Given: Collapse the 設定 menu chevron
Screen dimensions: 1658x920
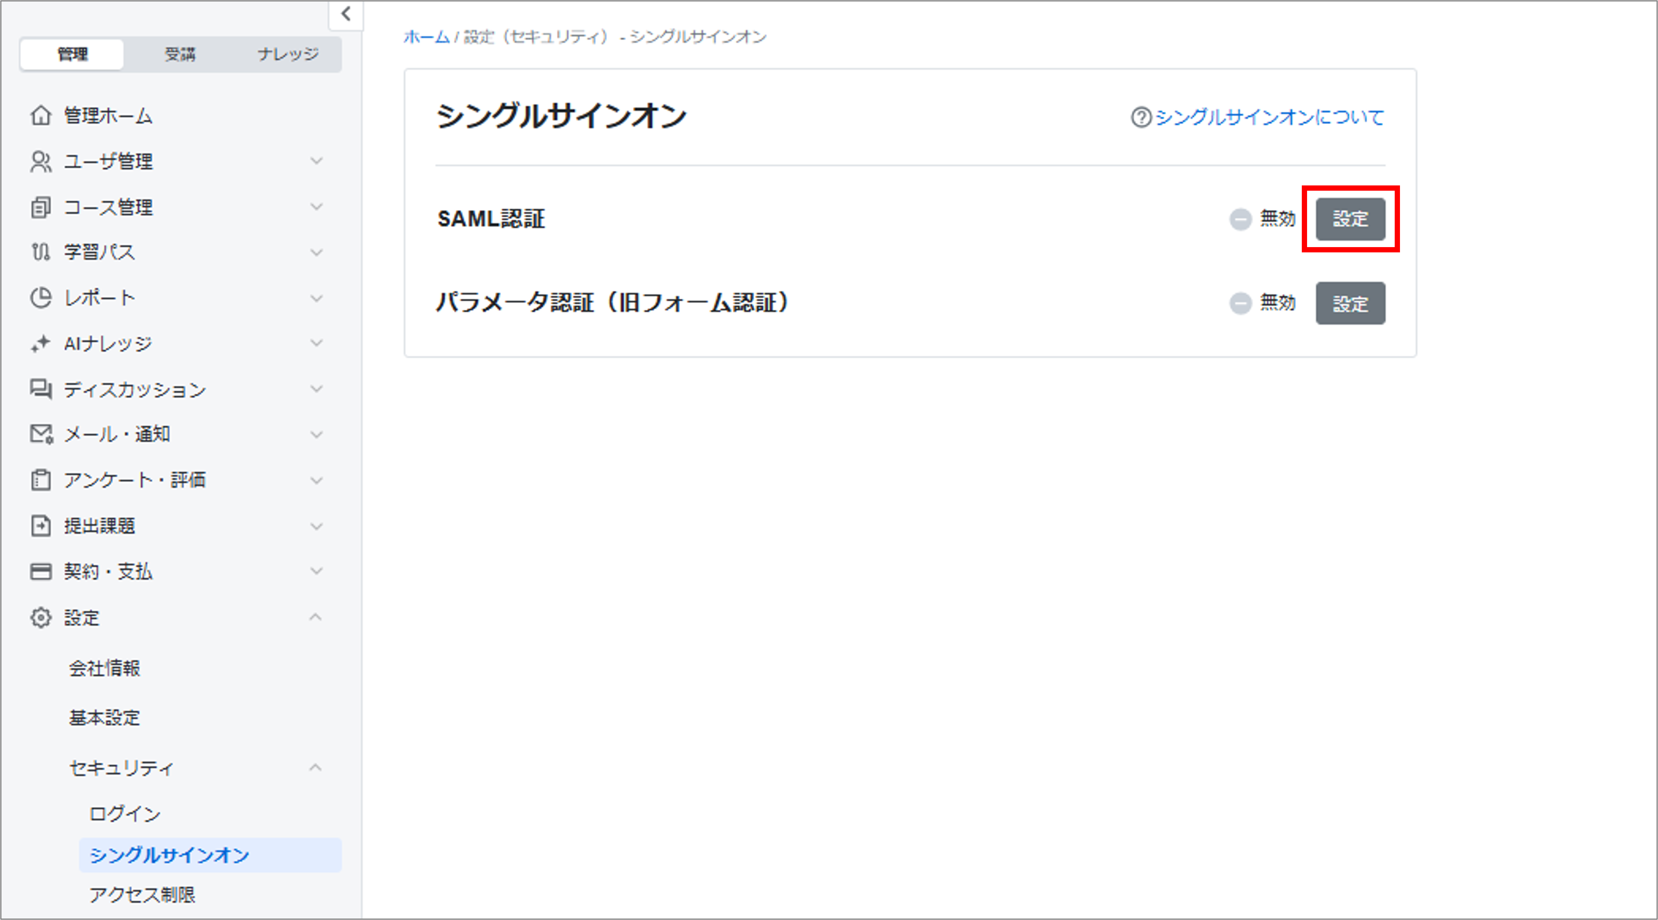Looking at the screenshot, I should [x=315, y=617].
